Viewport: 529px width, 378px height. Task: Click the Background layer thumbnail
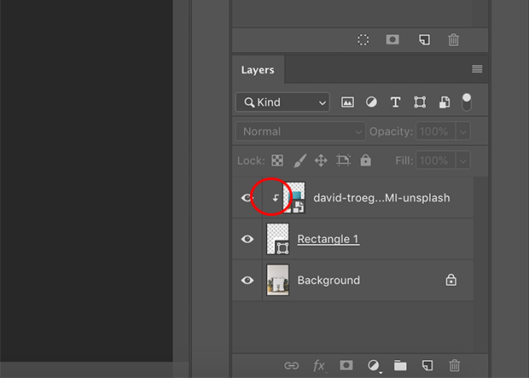click(x=277, y=280)
